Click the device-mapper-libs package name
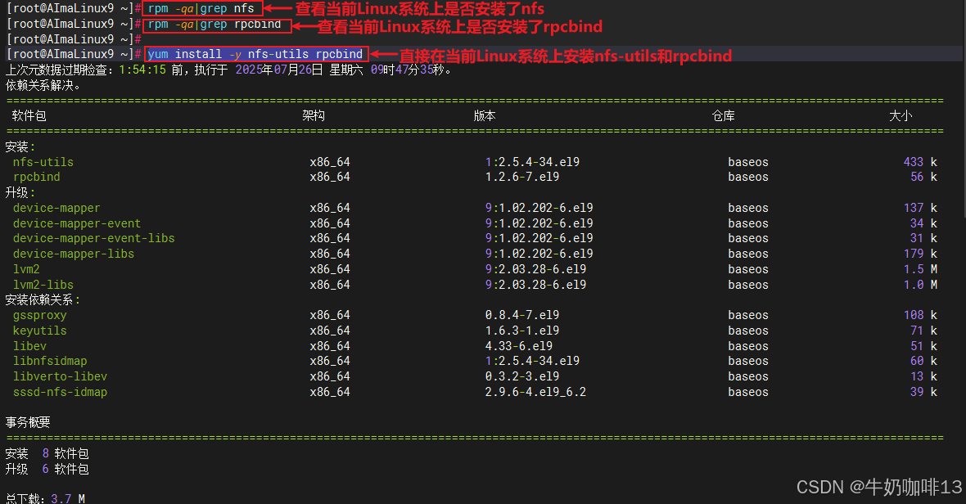The height and width of the screenshot is (504, 966). coord(74,254)
